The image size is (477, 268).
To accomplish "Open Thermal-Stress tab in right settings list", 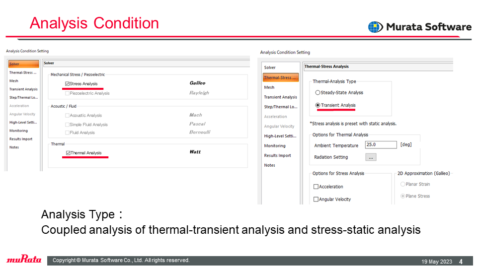I will [280, 77].
